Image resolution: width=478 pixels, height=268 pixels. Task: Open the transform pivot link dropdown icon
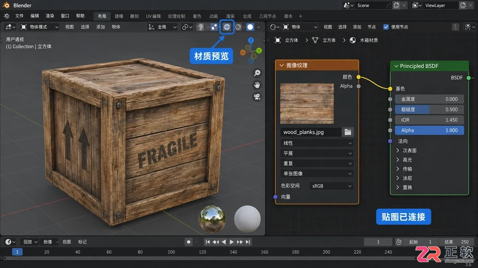[187, 27]
